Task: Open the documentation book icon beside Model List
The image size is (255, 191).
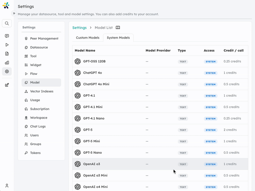Action: click(118, 28)
